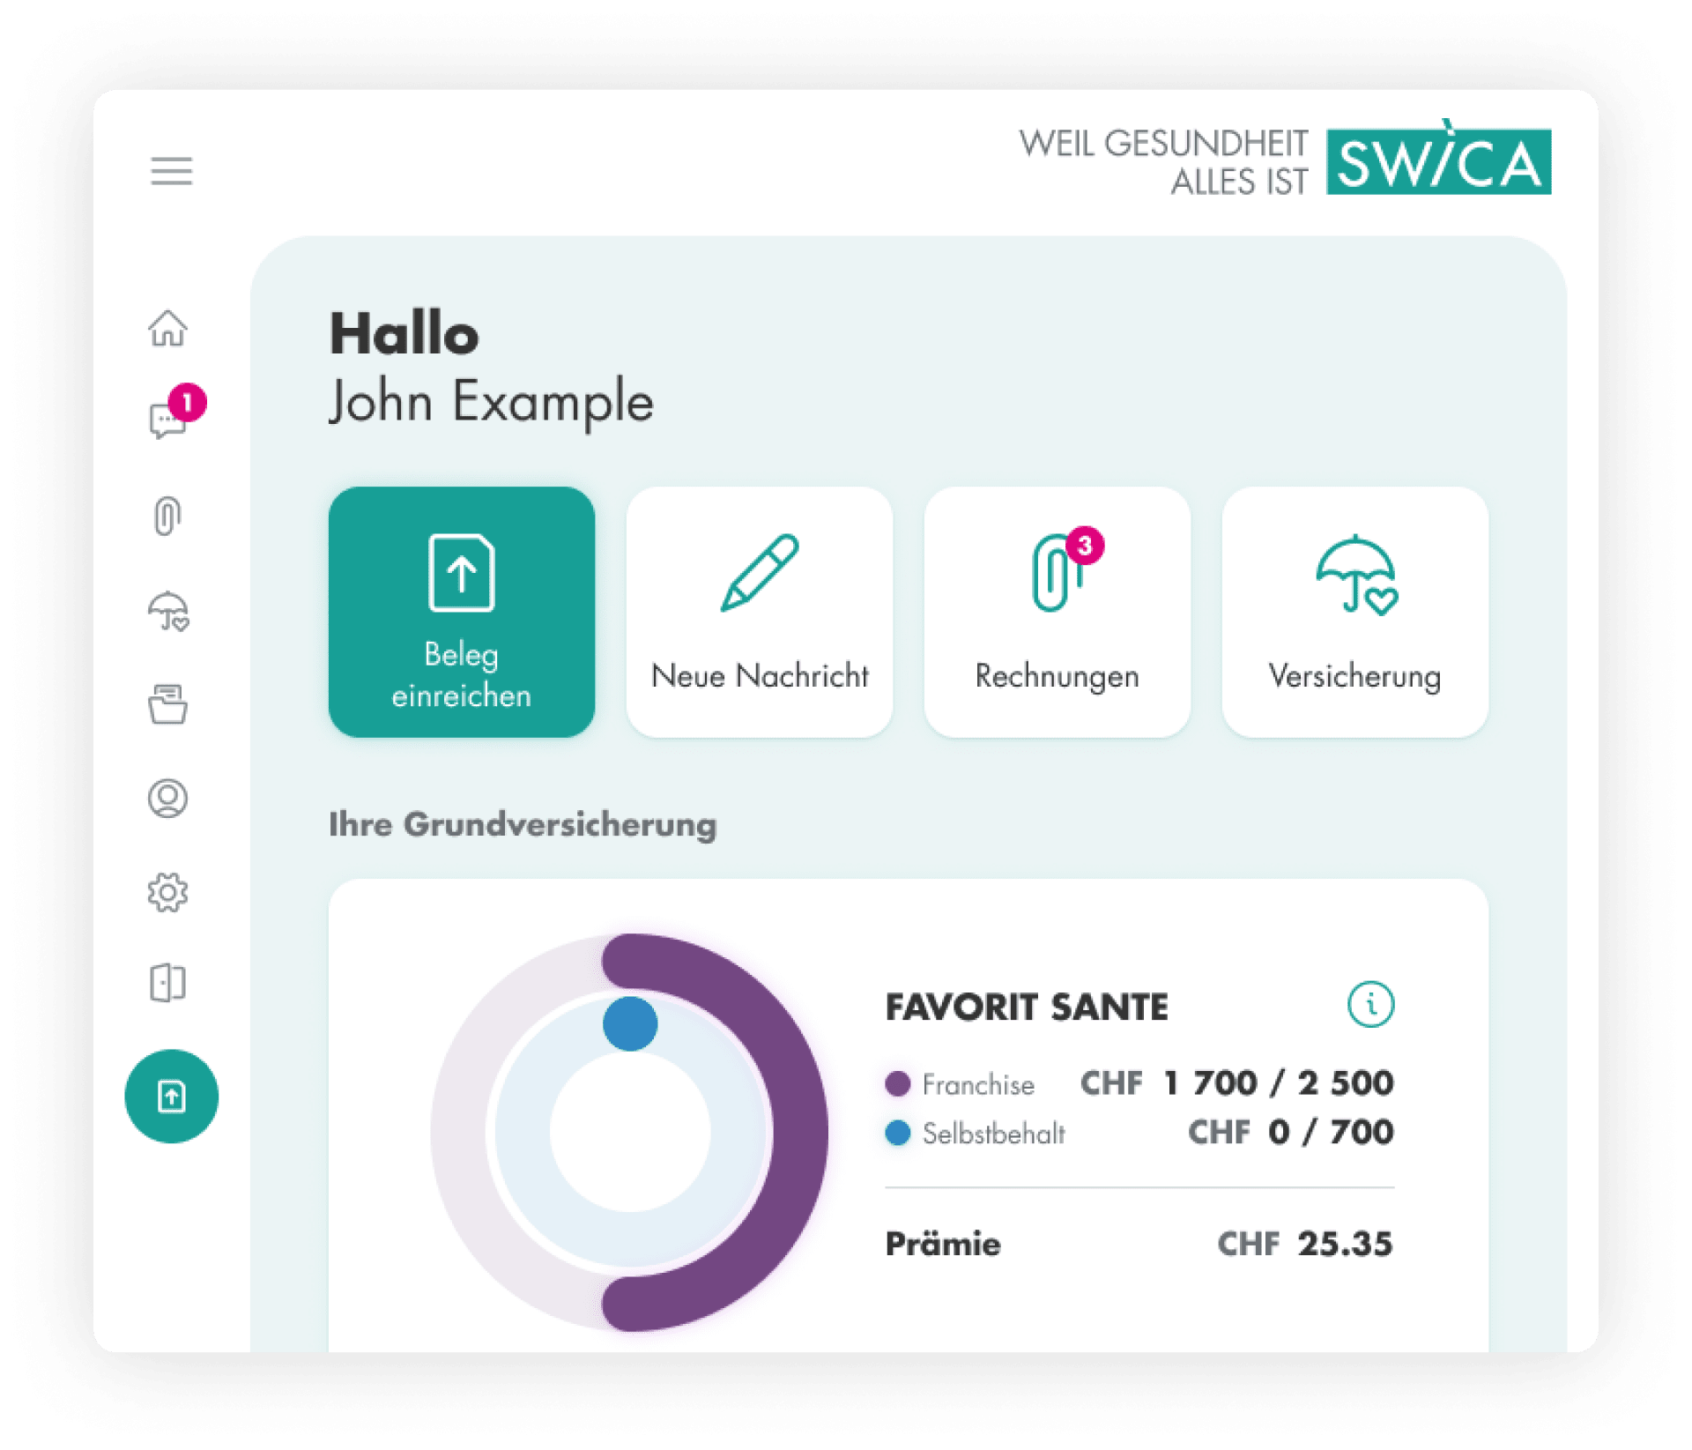1692x1450 pixels.
Task: Click Franchise amount CHF 1 700 / 2 500
Action: [x=1236, y=1083]
